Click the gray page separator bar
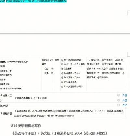The height and width of the screenshot is (136, 130). (65, 34)
